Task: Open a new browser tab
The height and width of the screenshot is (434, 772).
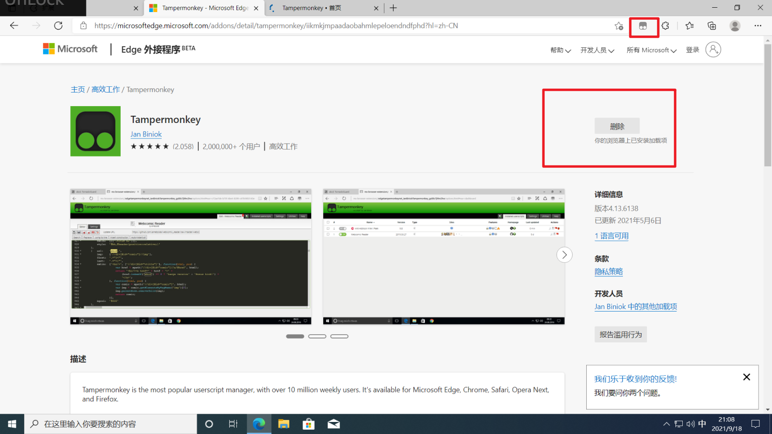Action: pyautogui.click(x=393, y=8)
